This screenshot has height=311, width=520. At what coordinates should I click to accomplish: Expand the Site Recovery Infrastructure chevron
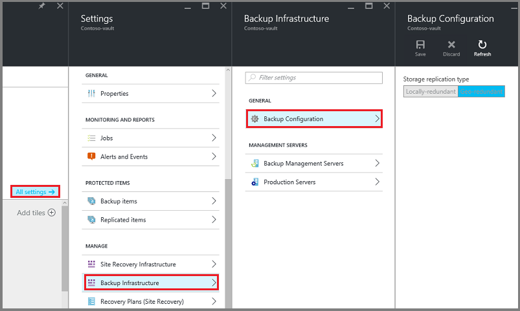214,264
